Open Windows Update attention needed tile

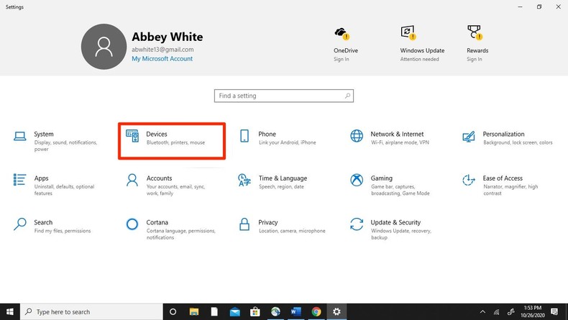(422, 43)
